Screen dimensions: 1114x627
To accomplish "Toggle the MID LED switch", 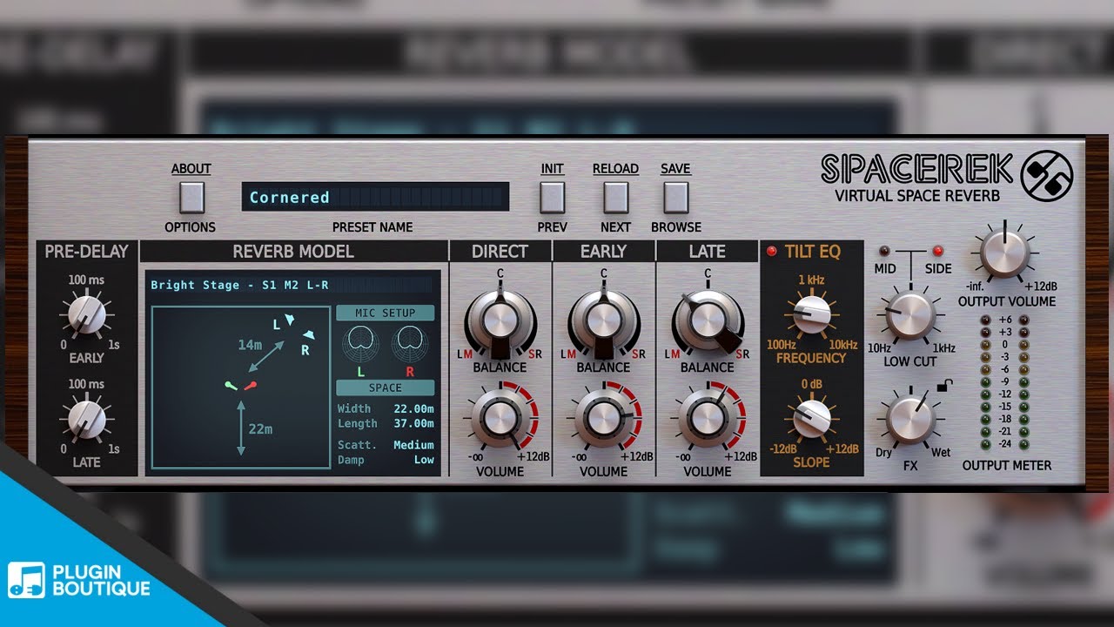I will [883, 251].
